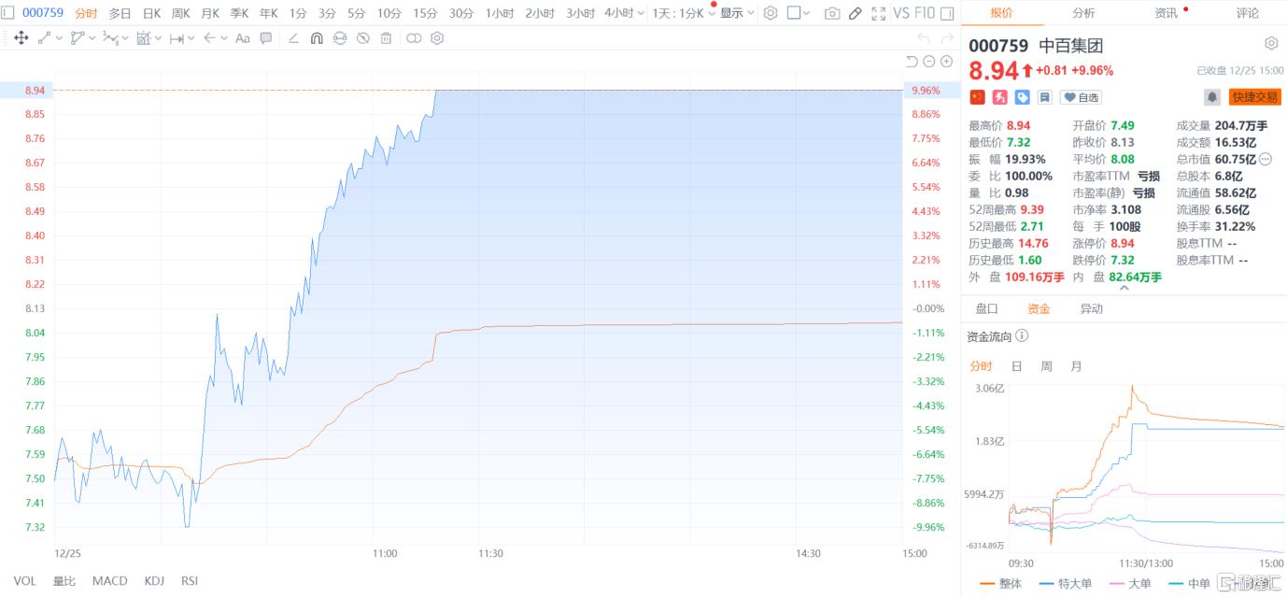Expand wave tool options arrow

pyautogui.click(x=125, y=38)
